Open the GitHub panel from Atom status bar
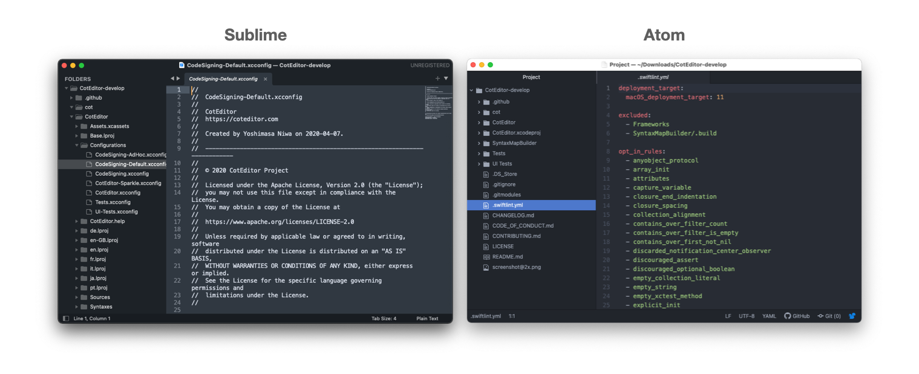The width and height of the screenshot is (919, 374). (x=797, y=315)
